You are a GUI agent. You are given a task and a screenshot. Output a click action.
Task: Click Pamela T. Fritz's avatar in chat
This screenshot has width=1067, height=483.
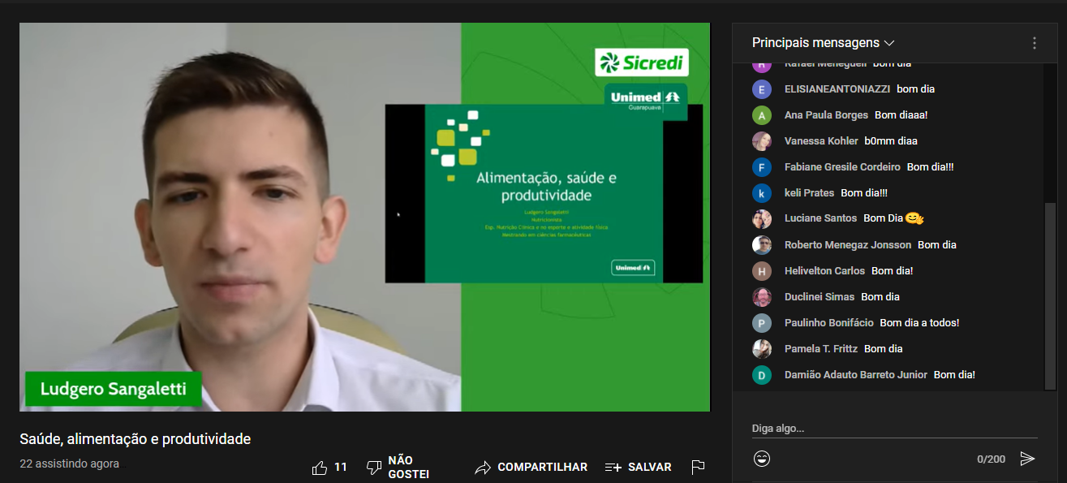(x=761, y=349)
